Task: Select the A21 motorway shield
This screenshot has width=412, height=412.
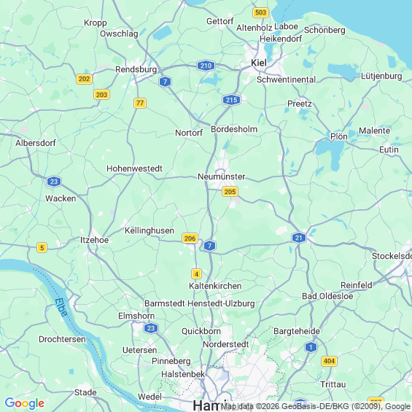Action: pyautogui.click(x=299, y=238)
